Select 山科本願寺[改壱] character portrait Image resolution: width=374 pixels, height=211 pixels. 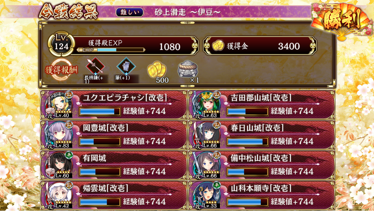coord(206,195)
